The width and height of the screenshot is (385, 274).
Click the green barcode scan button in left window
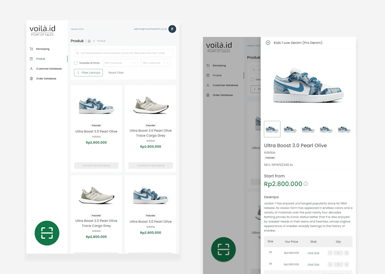coord(47,233)
